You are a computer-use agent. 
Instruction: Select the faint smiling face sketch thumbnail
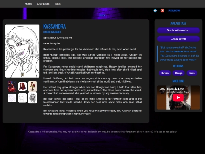click(22, 98)
